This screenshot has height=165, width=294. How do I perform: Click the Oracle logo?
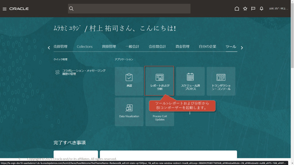[19, 8]
